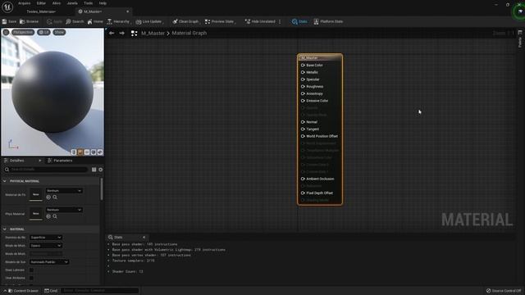Click the Normal input pin

click(303, 122)
